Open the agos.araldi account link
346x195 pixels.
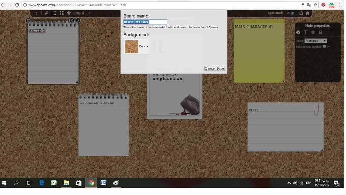click(x=275, y=13)
